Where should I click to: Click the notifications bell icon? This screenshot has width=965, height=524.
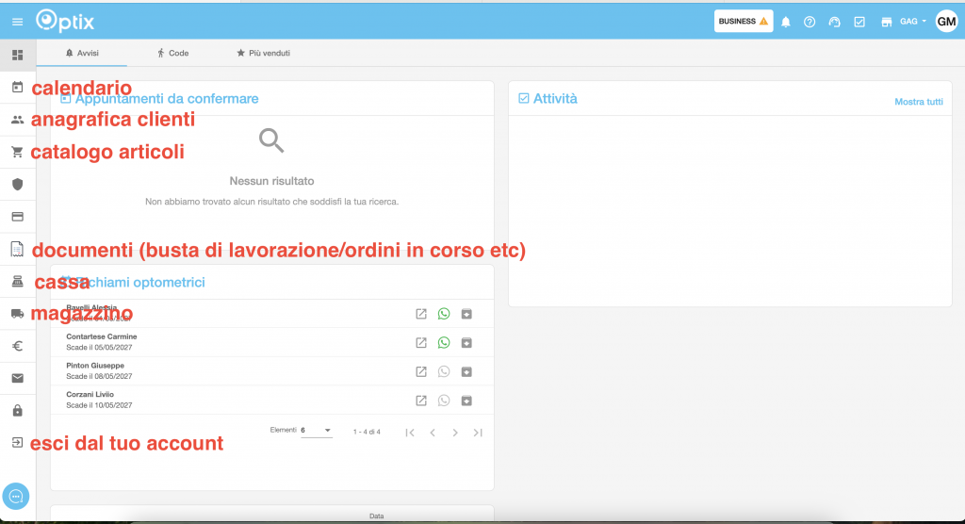point(786,22)
